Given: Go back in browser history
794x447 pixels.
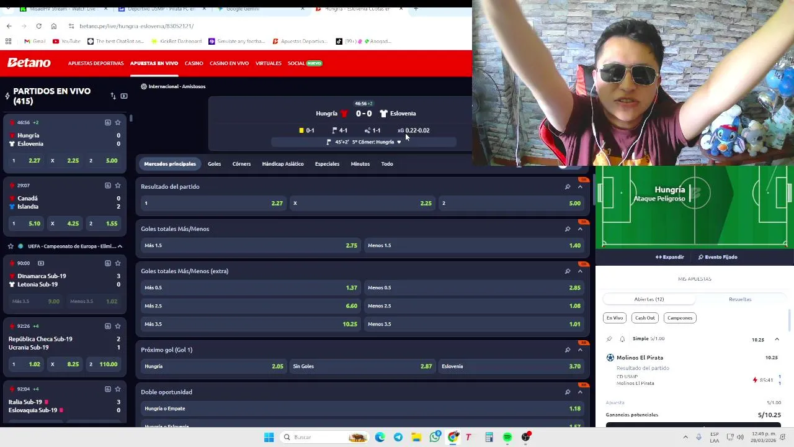Looking at the screenshot, I should tap(9, 26).
